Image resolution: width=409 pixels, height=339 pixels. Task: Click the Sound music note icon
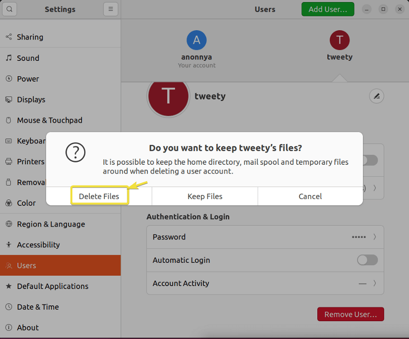tap(9, 58)
